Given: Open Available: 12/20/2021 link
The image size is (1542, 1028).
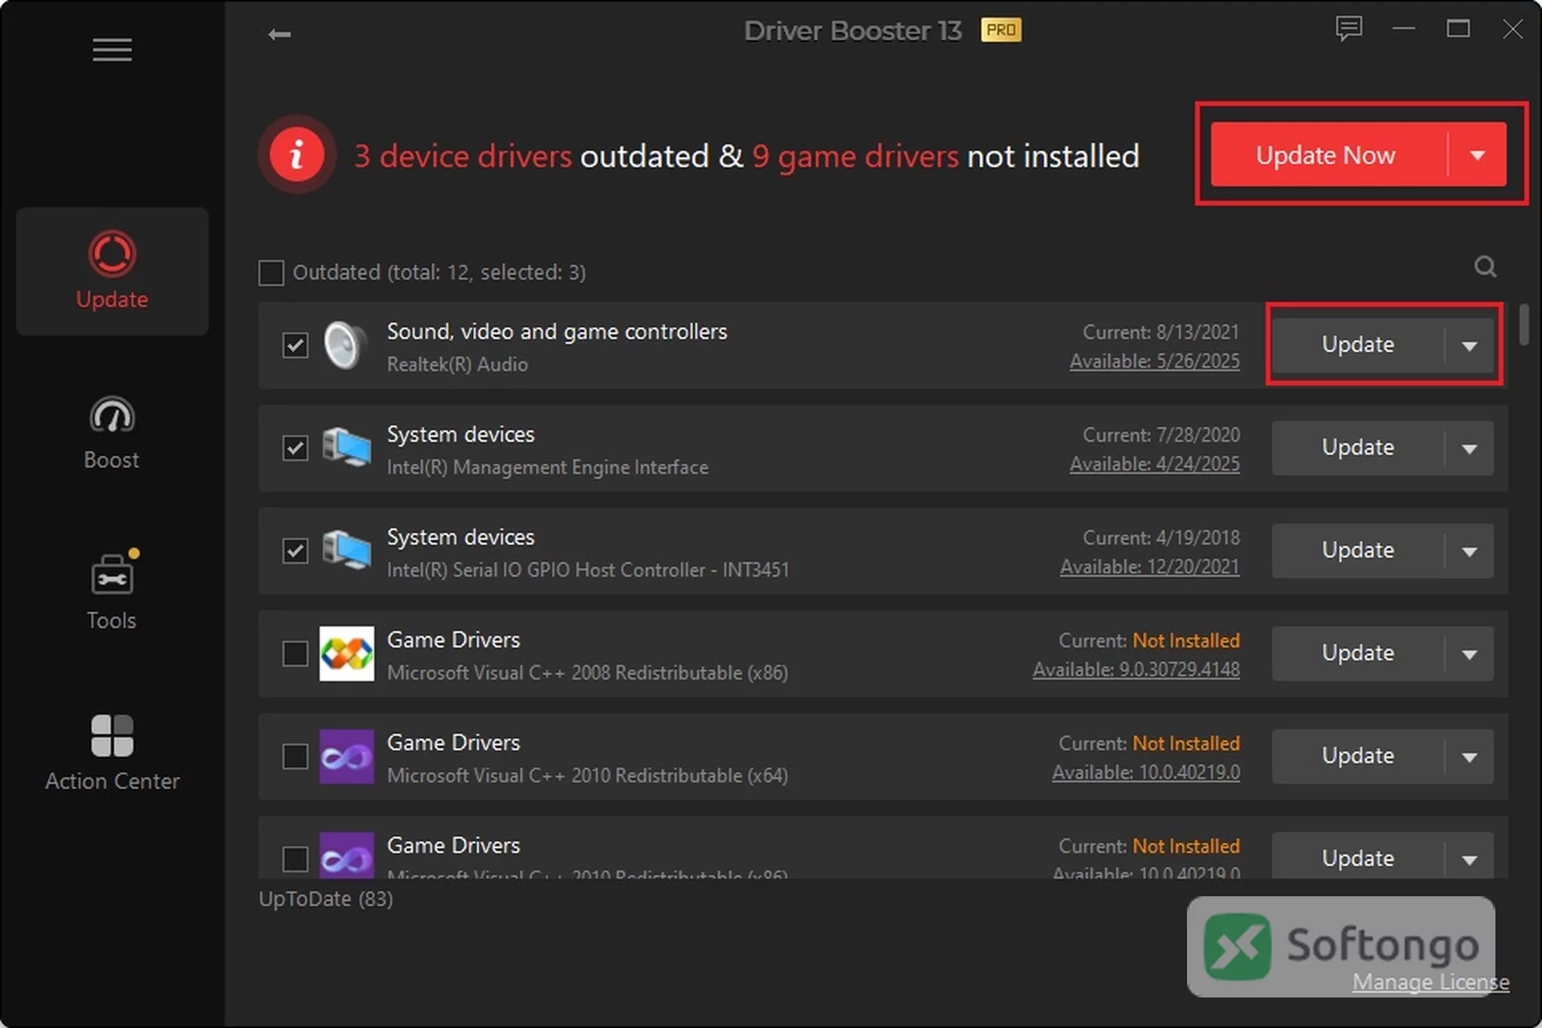Looking at the screenshot, I should pos(1149,567).
